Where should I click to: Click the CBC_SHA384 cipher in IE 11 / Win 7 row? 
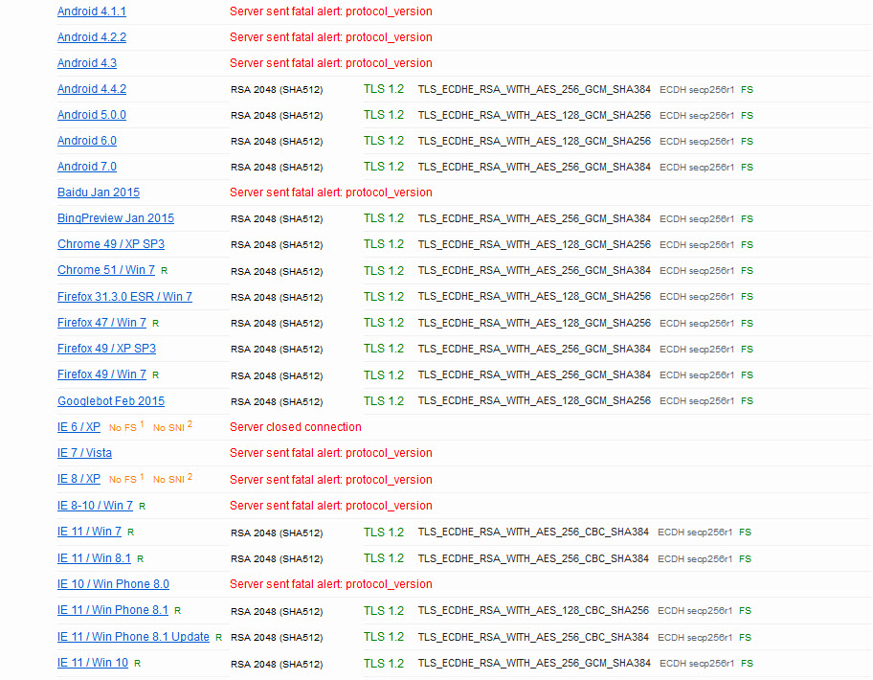click(x=533, y=532)
